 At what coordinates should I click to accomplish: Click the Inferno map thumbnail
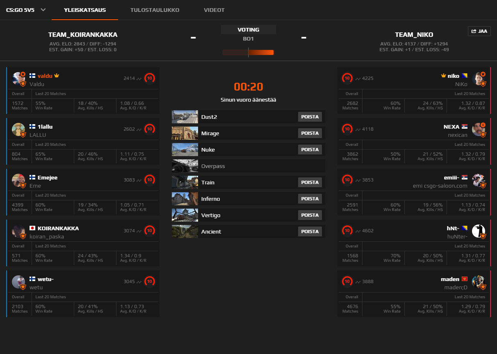pos(185,199)
